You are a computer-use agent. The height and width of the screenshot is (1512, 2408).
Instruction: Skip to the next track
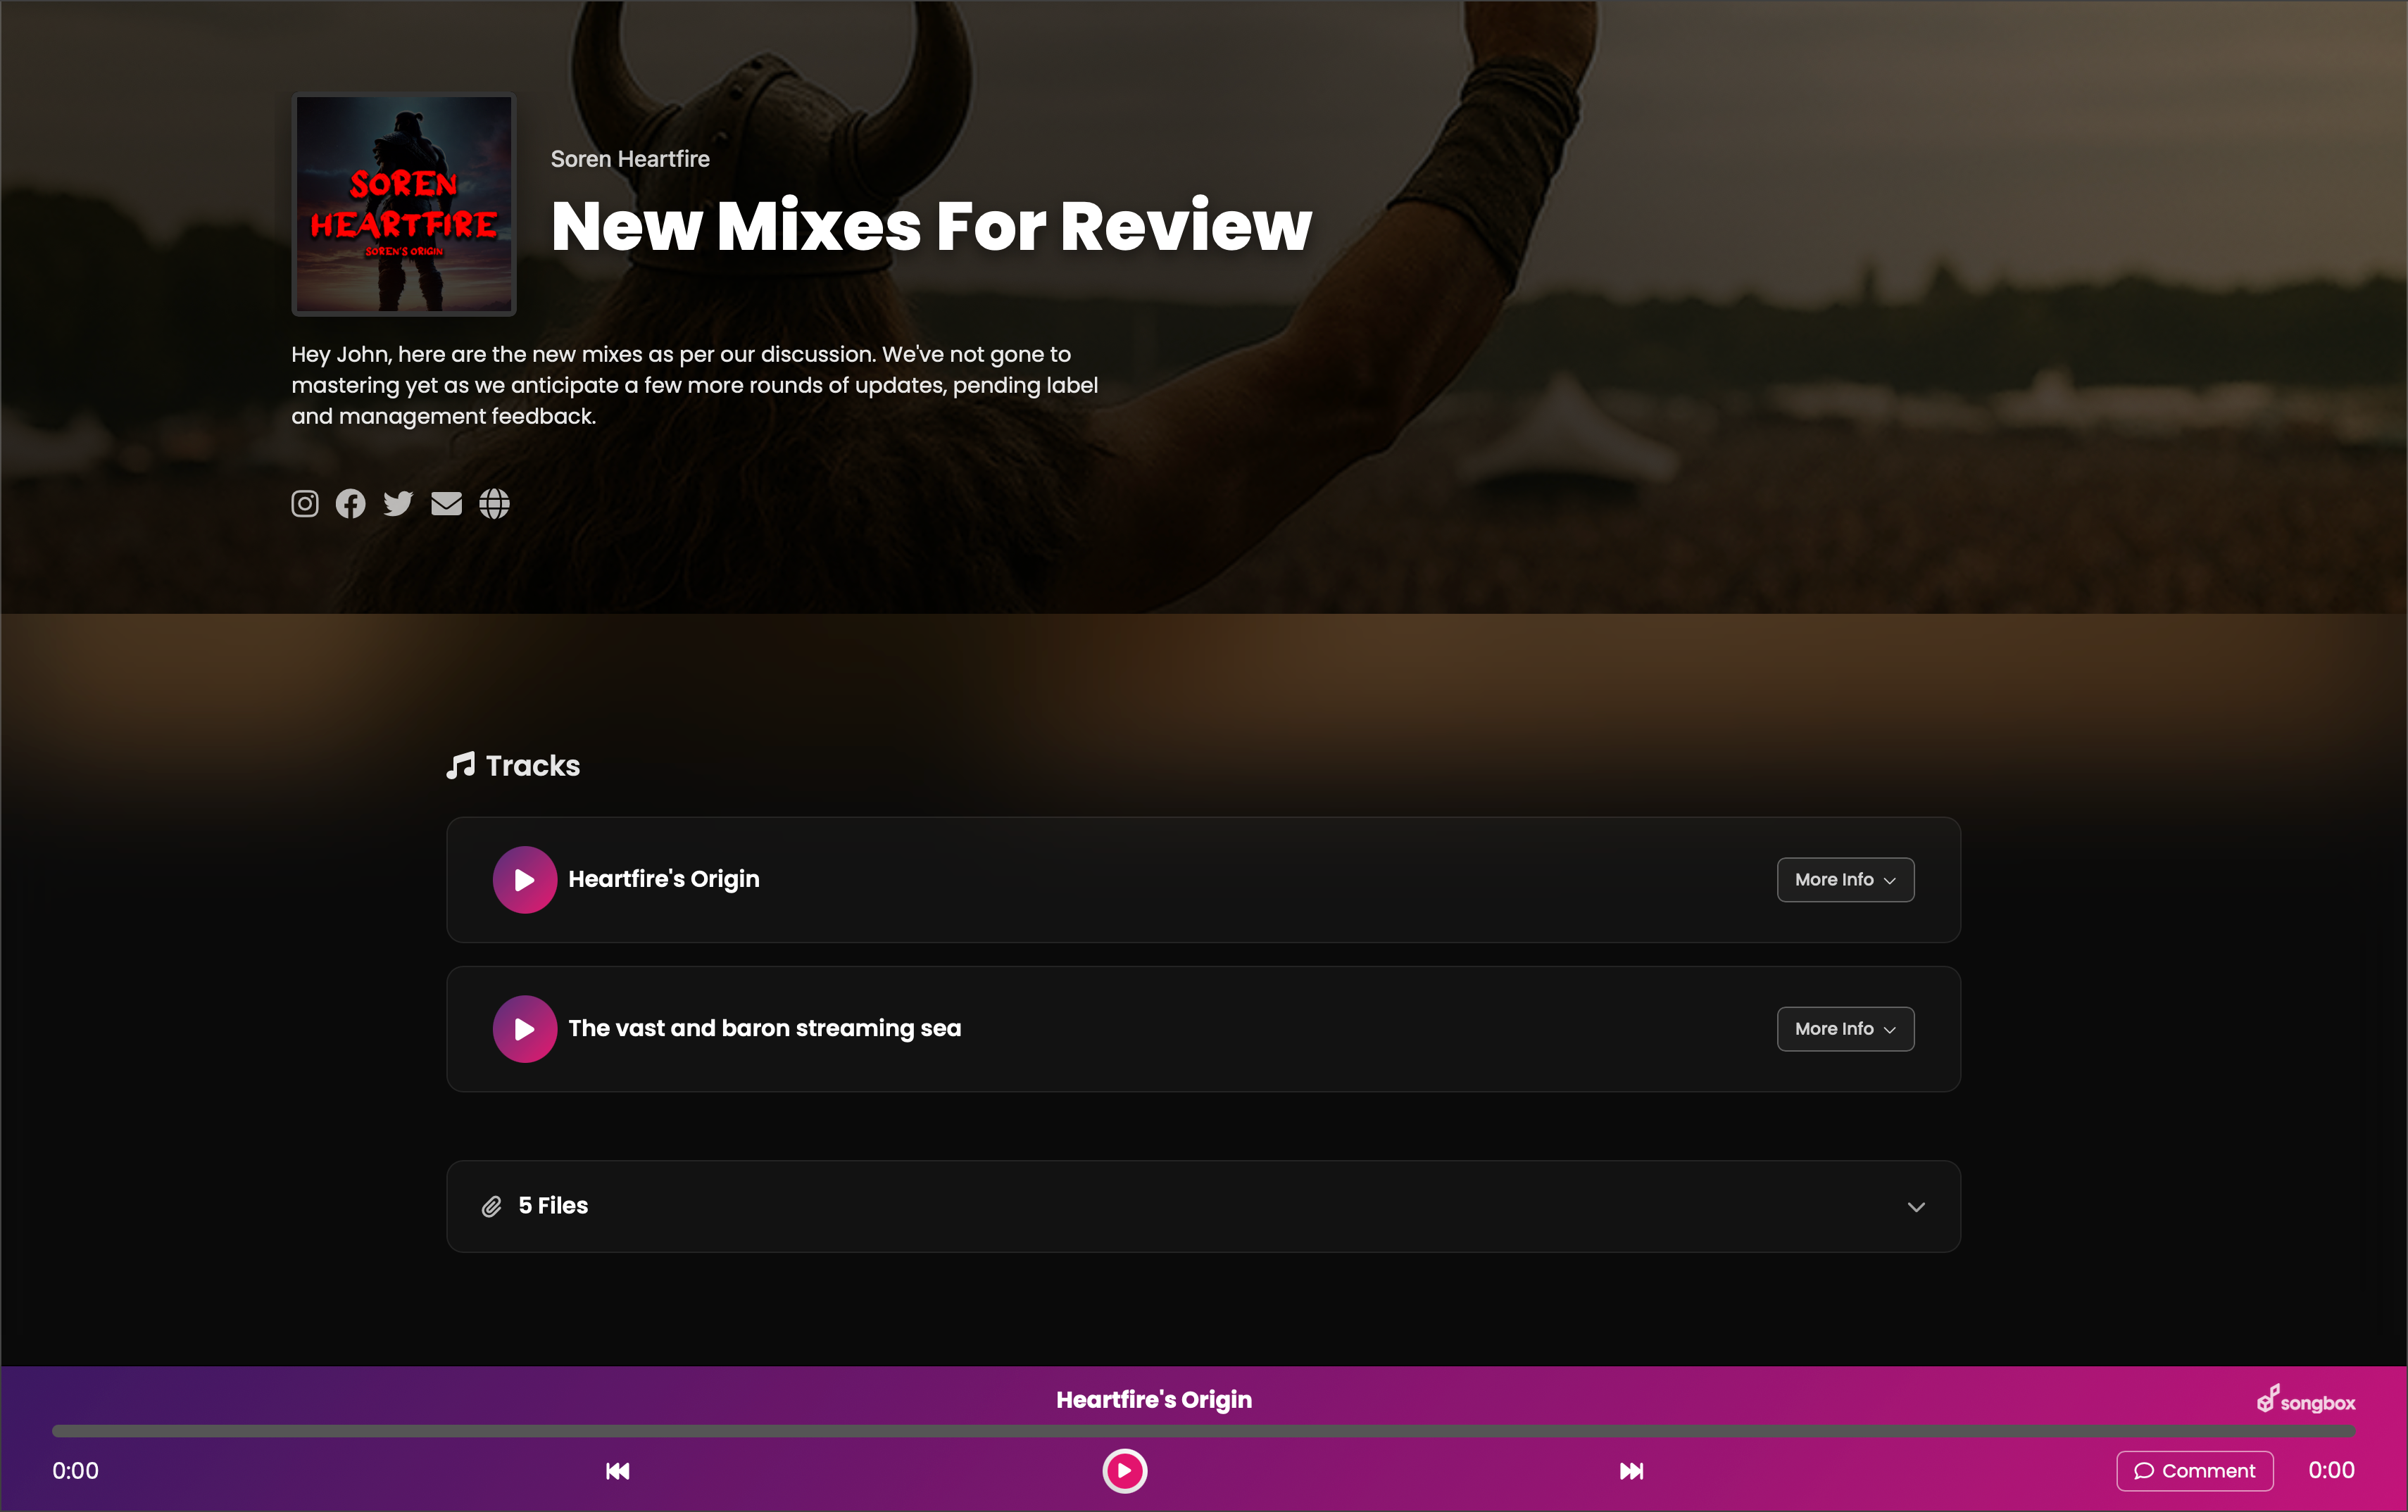click(x=1631, y=1470)
